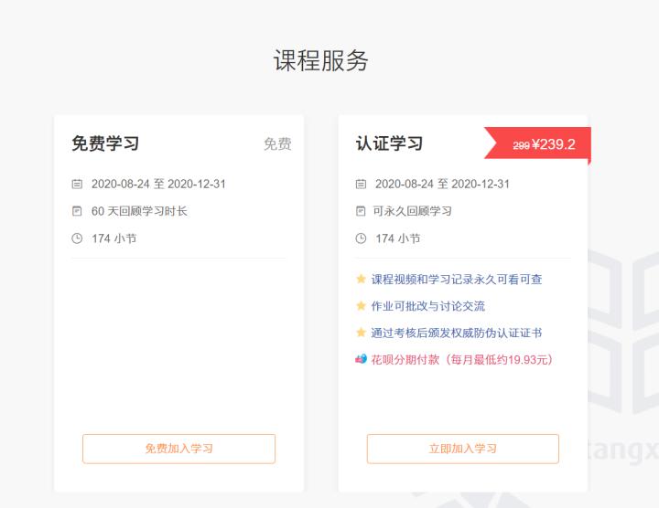Click the ¥239.2 price ribbon
This screenshot has height=508, width=659.
click(537, 143)
